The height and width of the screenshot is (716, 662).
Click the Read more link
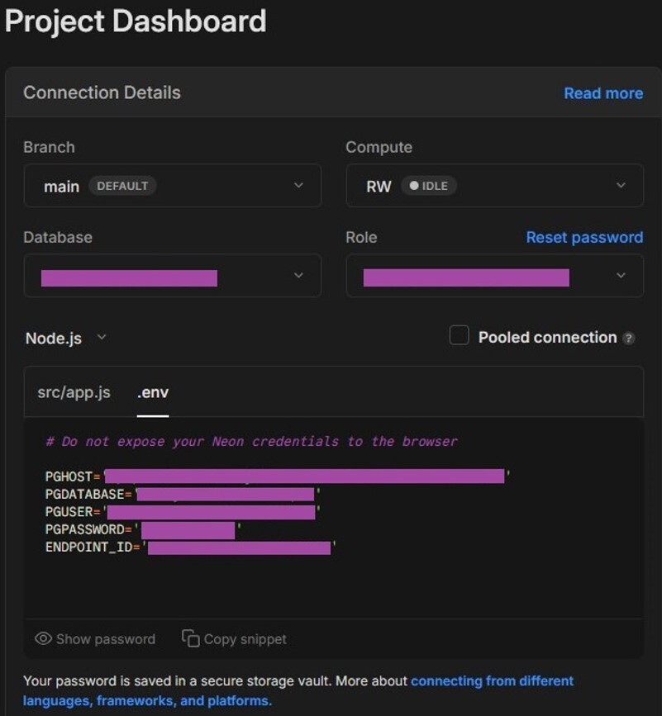[602, 93]
